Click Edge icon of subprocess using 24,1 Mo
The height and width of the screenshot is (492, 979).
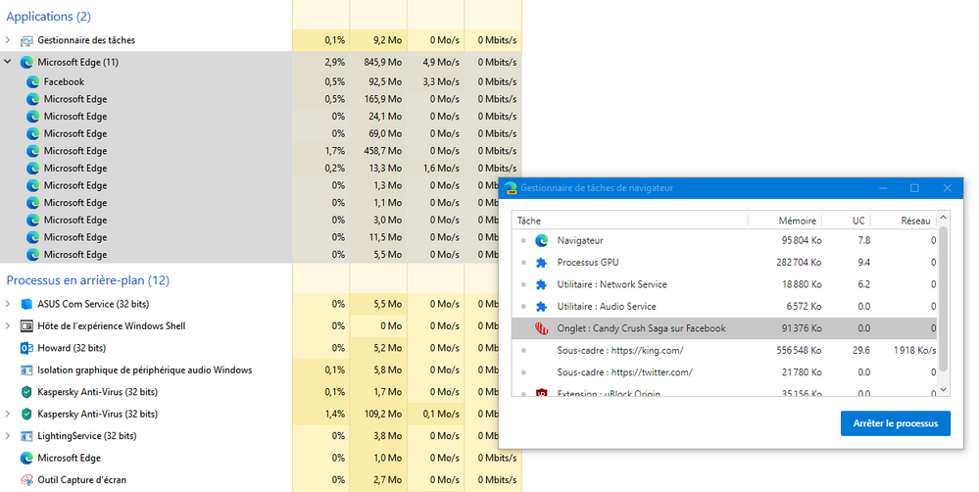32,117
